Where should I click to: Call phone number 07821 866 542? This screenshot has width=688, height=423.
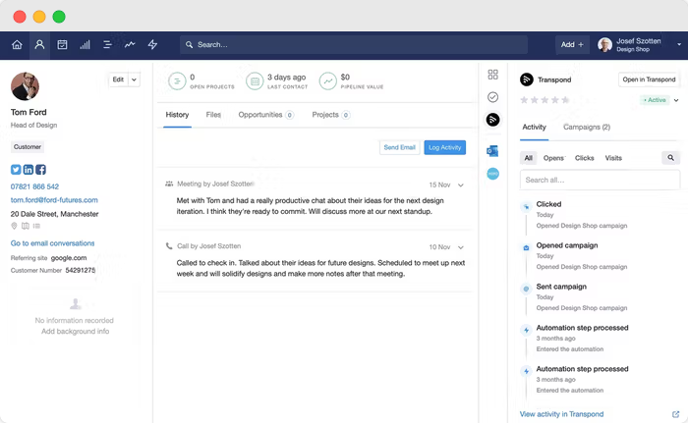click(34, 186)
